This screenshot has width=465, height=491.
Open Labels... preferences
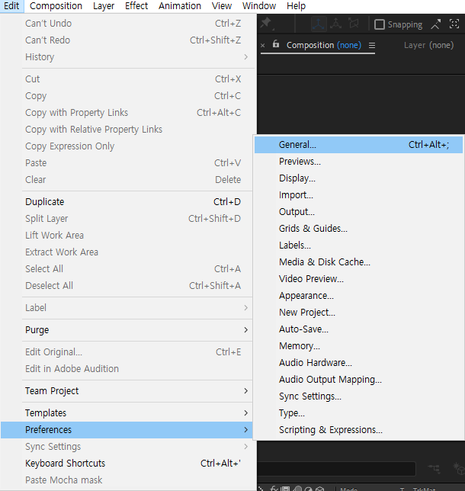pyautogui.click(x=358, y=245)
